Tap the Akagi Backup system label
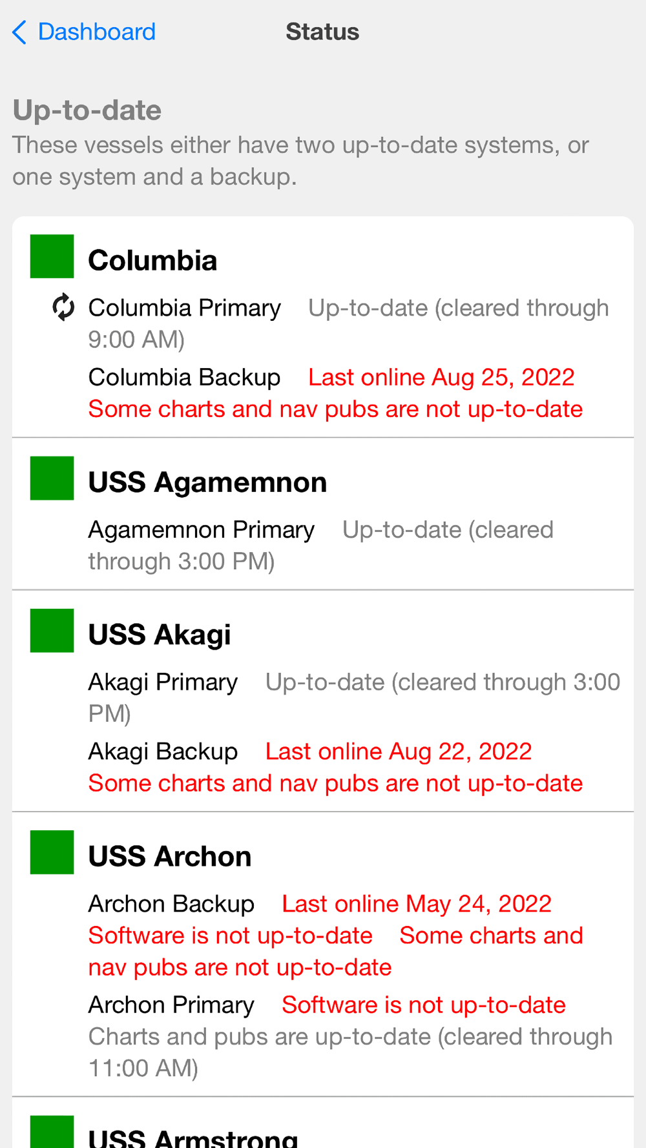Viewport: 646px width, 1148px height. click(x=163, y=752)
